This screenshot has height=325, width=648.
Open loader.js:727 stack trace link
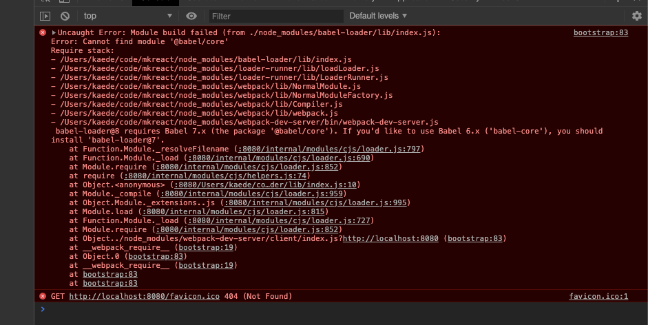(279, 220)
